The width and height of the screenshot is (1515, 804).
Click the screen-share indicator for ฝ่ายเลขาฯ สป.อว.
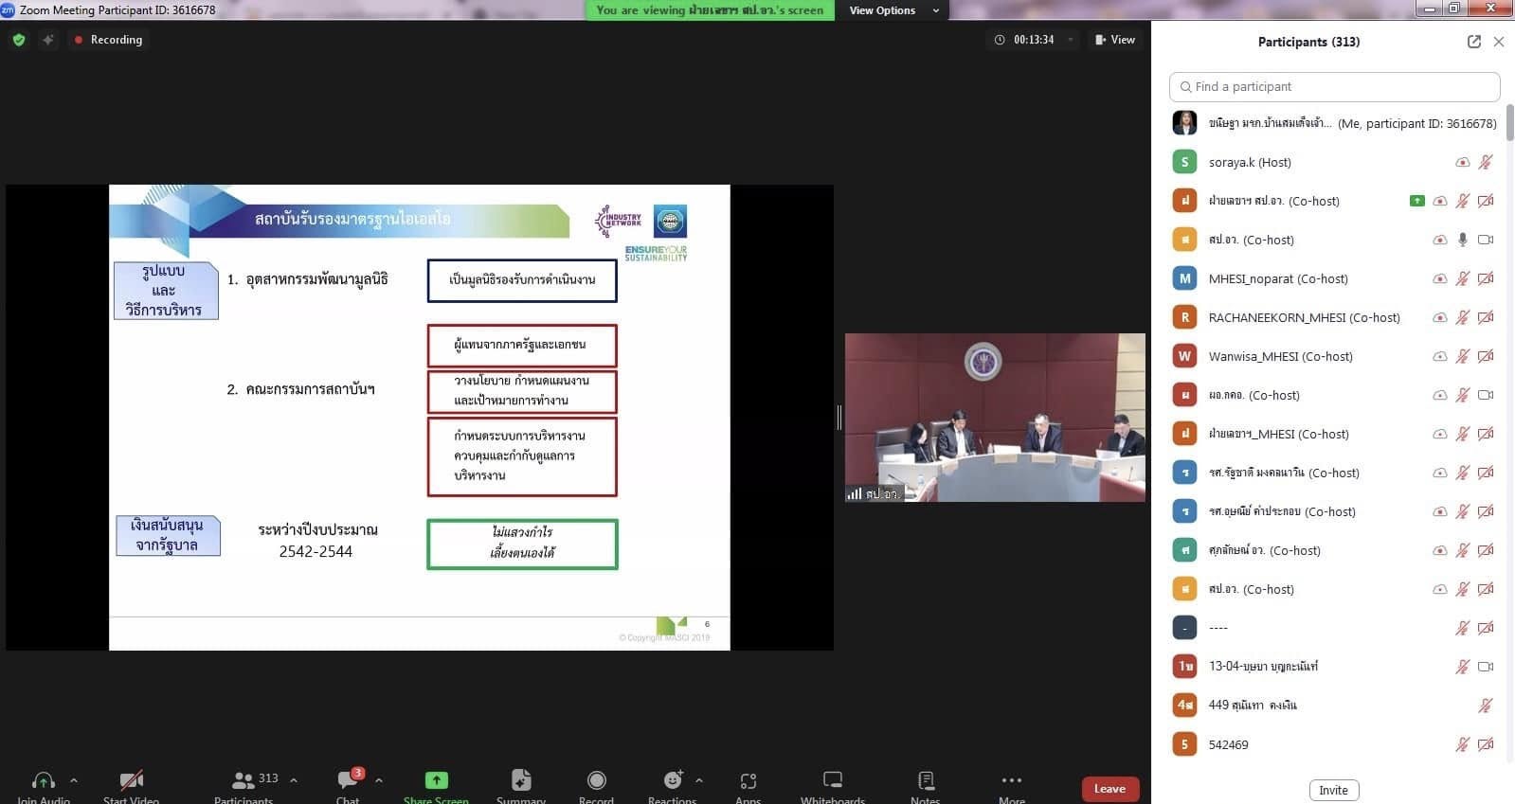(x=1416, y=201)
